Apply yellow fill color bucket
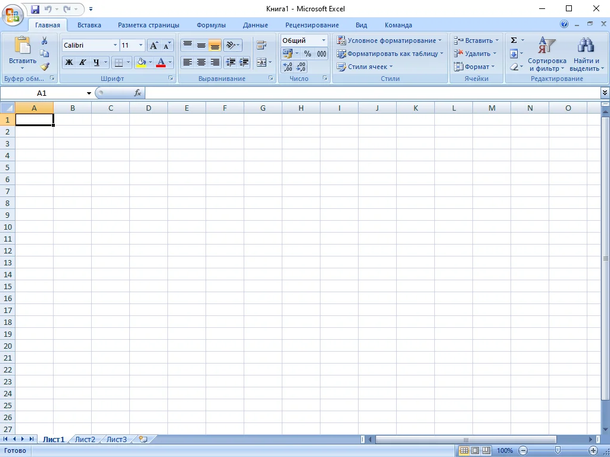610x457 pixels. click(x=142, y=62)
